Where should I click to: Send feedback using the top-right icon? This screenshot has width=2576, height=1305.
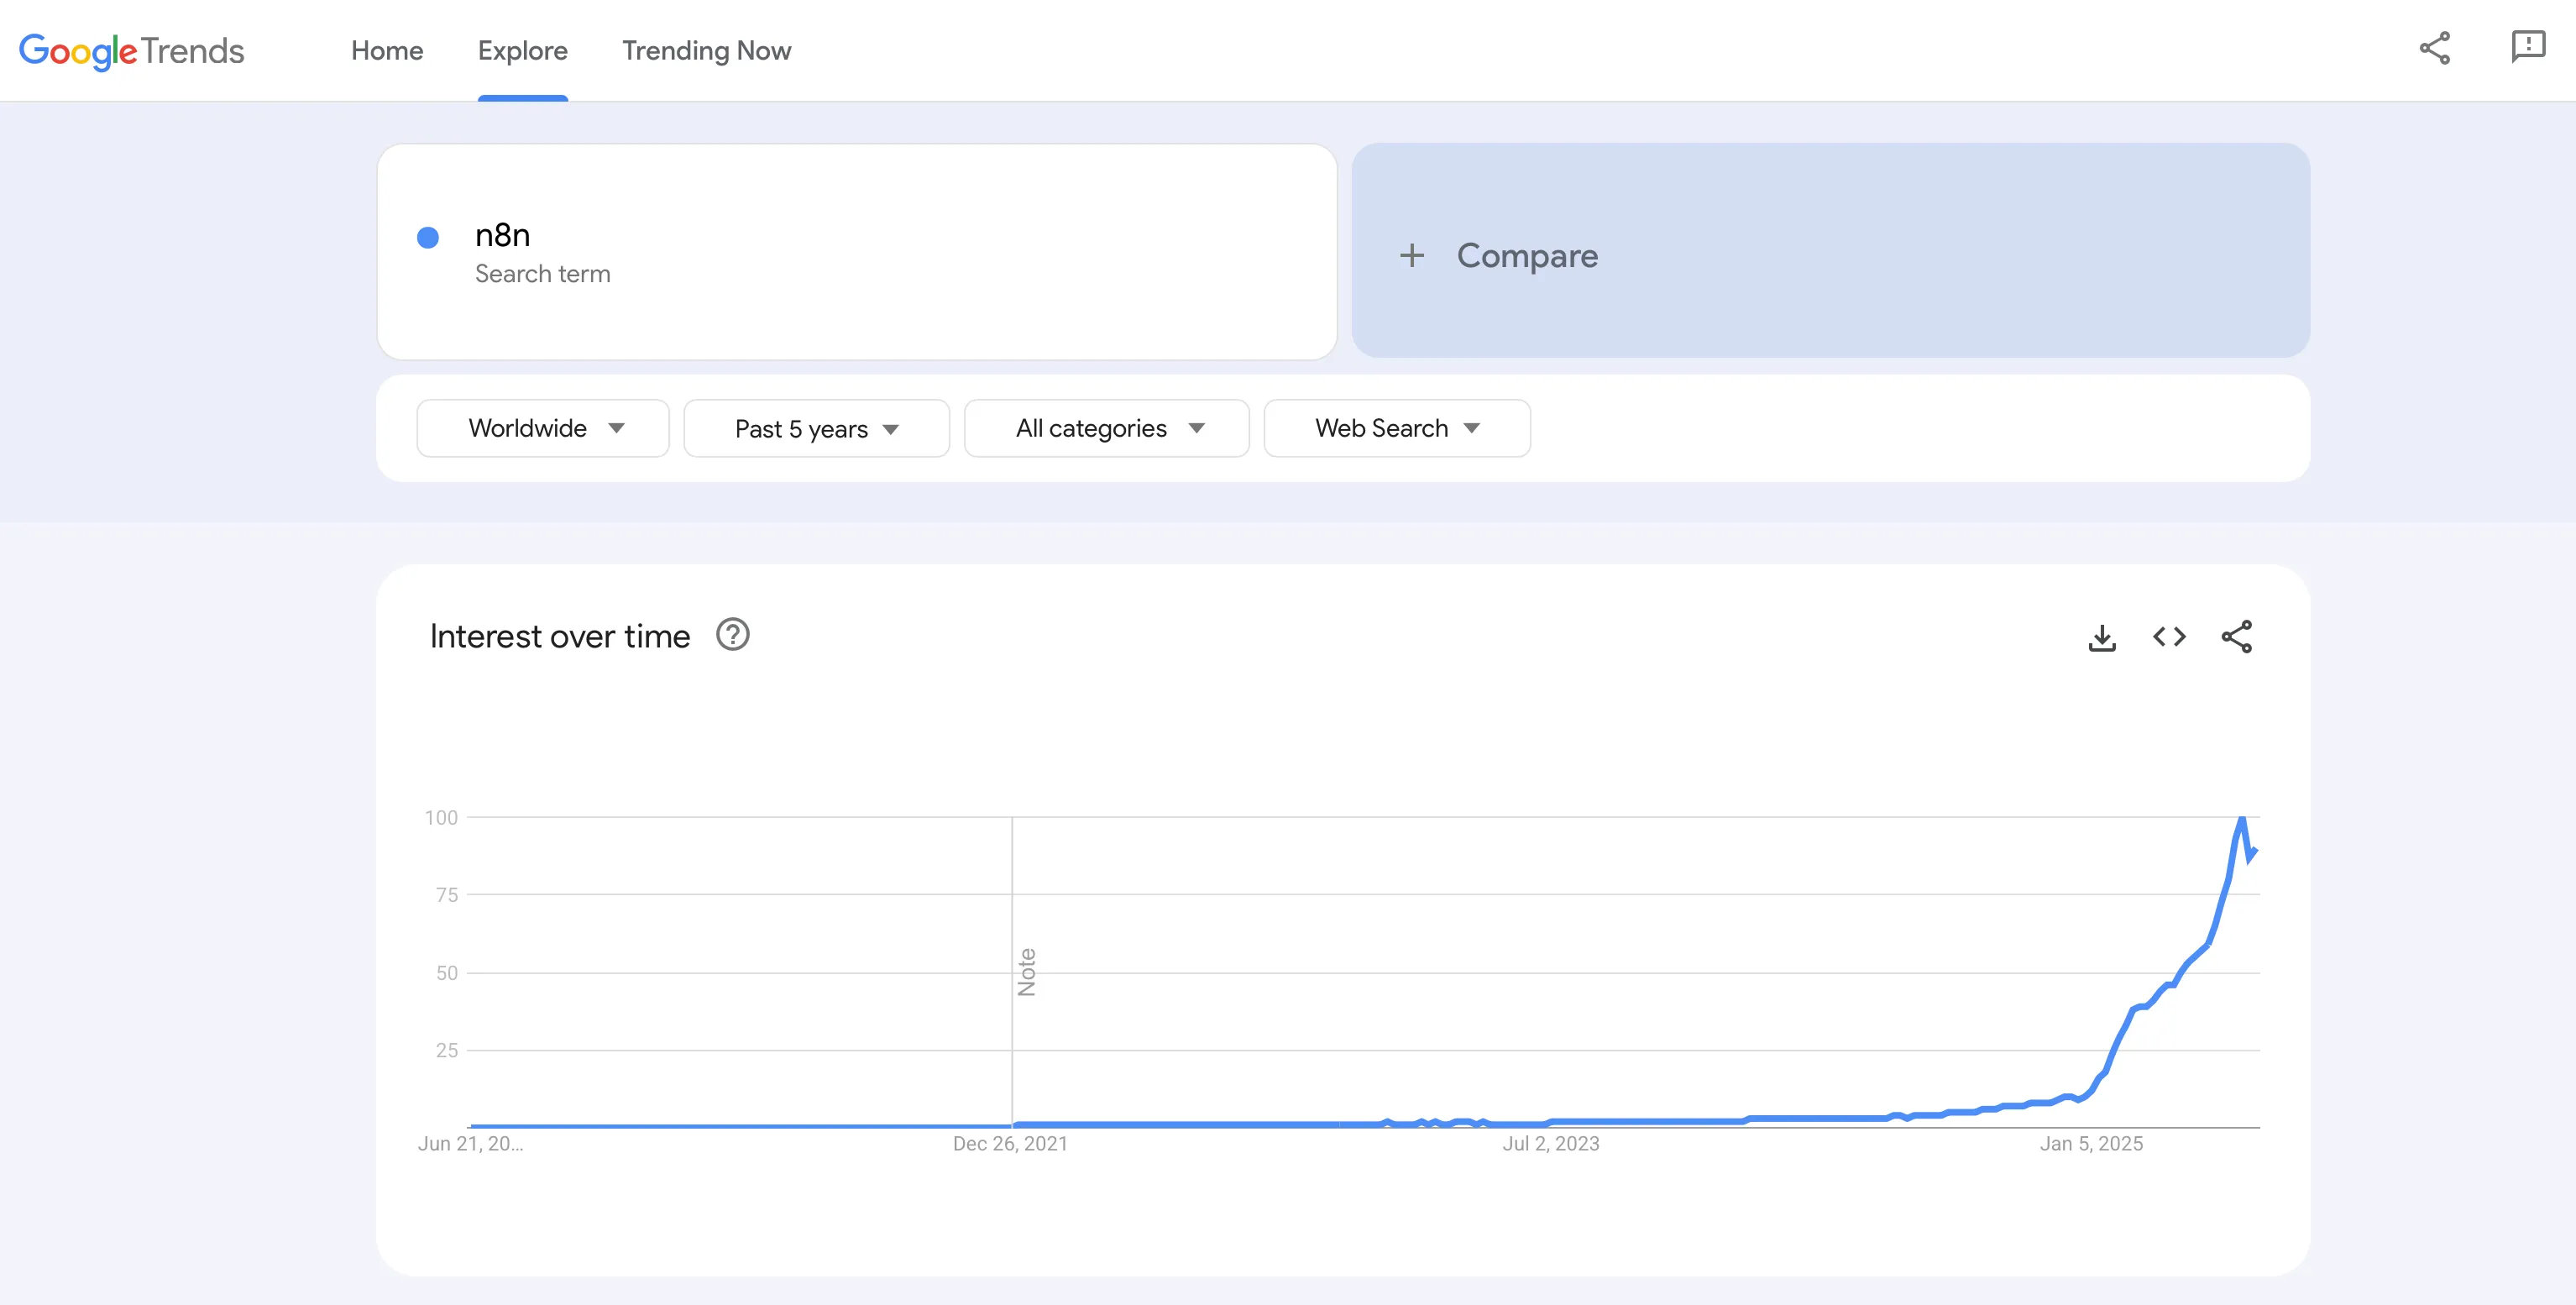pos(2528,47)
